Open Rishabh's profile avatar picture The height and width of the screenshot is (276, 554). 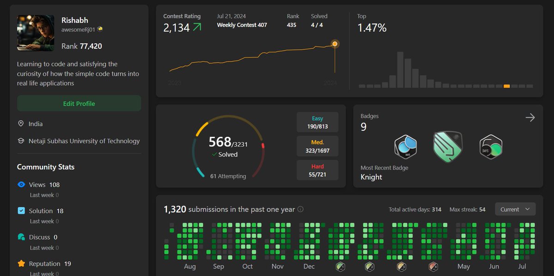coord(36,32)
